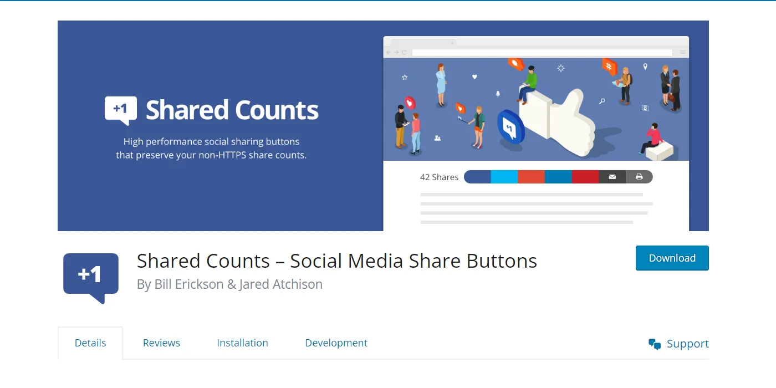Click the blue Download button
Screen dimensions: 776x388
tap(672, 258)
